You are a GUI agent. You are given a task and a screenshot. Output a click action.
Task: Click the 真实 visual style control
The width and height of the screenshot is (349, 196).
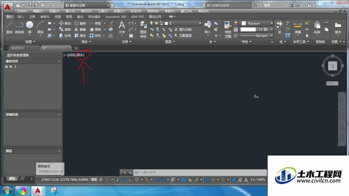[80, 55]
